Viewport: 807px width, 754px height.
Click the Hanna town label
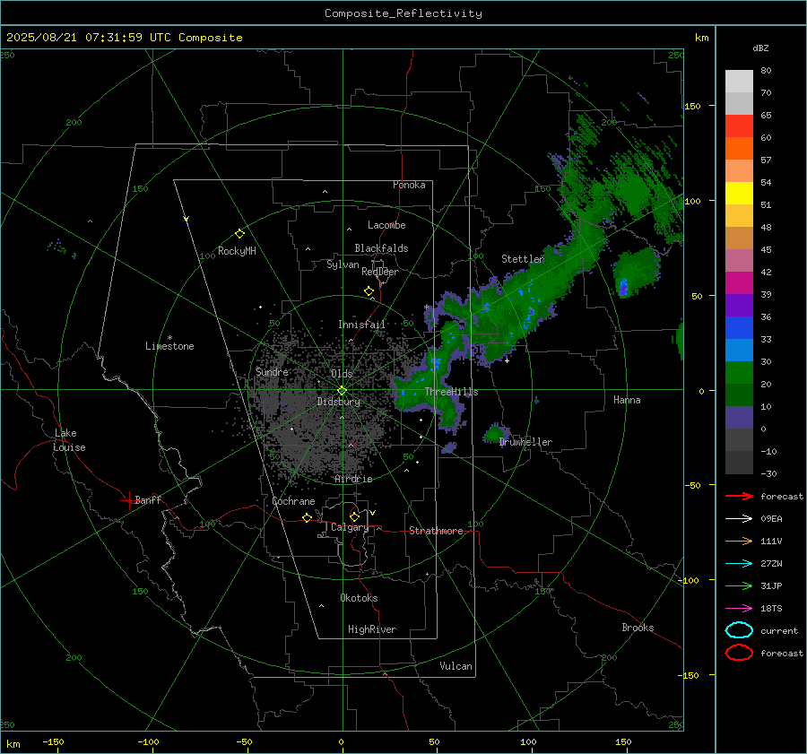pyautogui.click(x=627, y=400)
